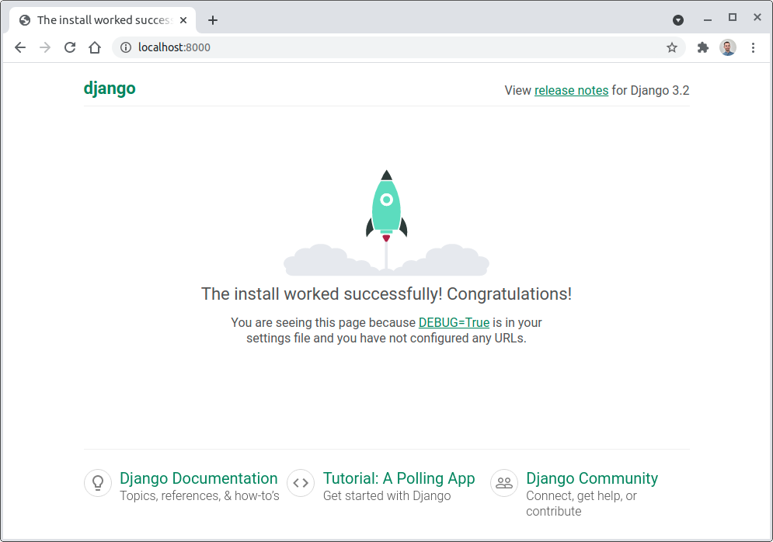773x542 pixels.
Task: Click the 'The install worked successfully! Congratulations!' heading
Action: pos(387,294)
